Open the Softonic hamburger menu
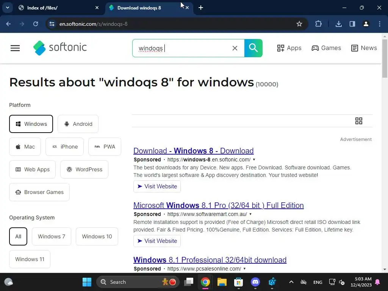388x291 pixels. 15,48
